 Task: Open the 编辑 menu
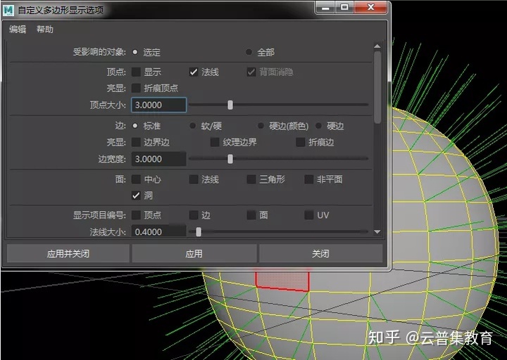(x=18, y=30)
